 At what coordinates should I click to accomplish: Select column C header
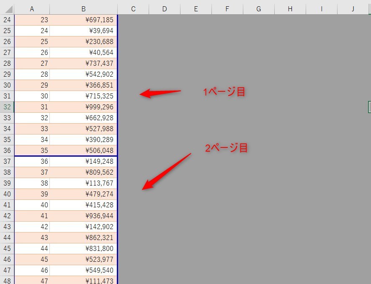pos(133,9)
